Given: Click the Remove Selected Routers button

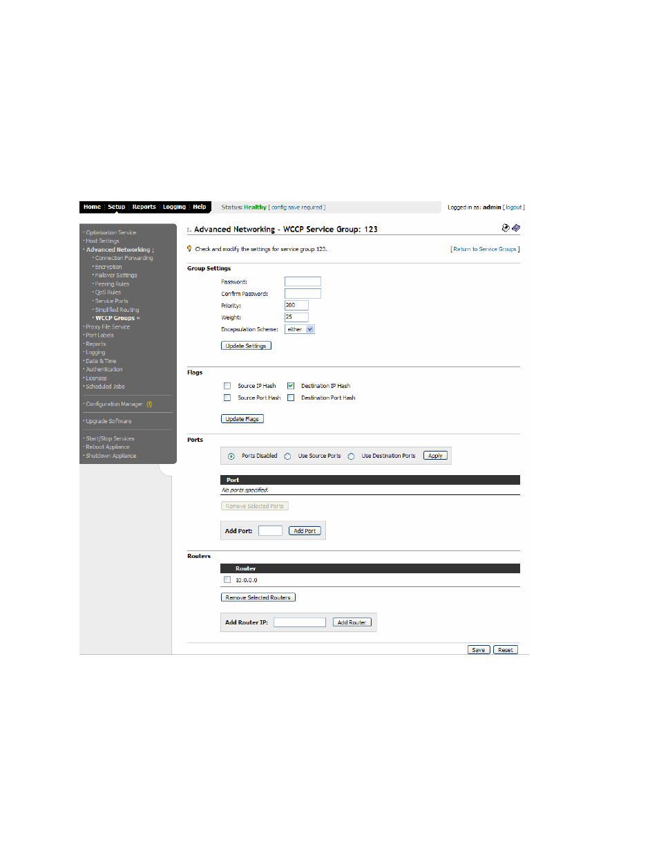Looking at the screenshot, I should 258,597.
